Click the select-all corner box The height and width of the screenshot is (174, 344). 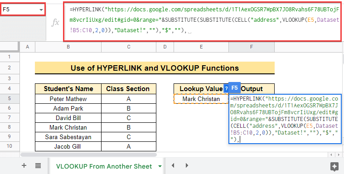(x=10, y=47)
